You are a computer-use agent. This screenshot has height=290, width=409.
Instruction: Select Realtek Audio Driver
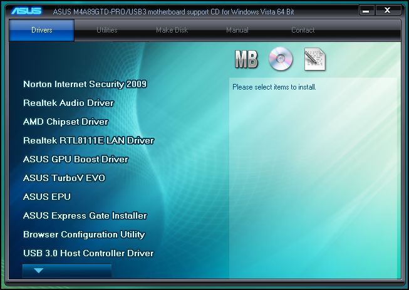click(69, 103)
